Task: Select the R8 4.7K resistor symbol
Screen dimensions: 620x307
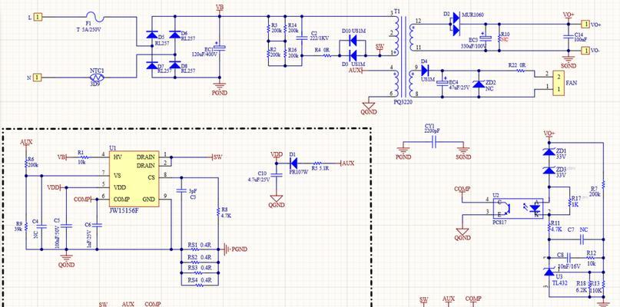Action: 218,210
